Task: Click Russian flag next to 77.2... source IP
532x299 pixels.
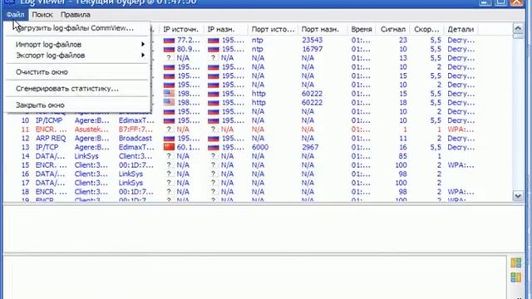Action: (169, 41)
